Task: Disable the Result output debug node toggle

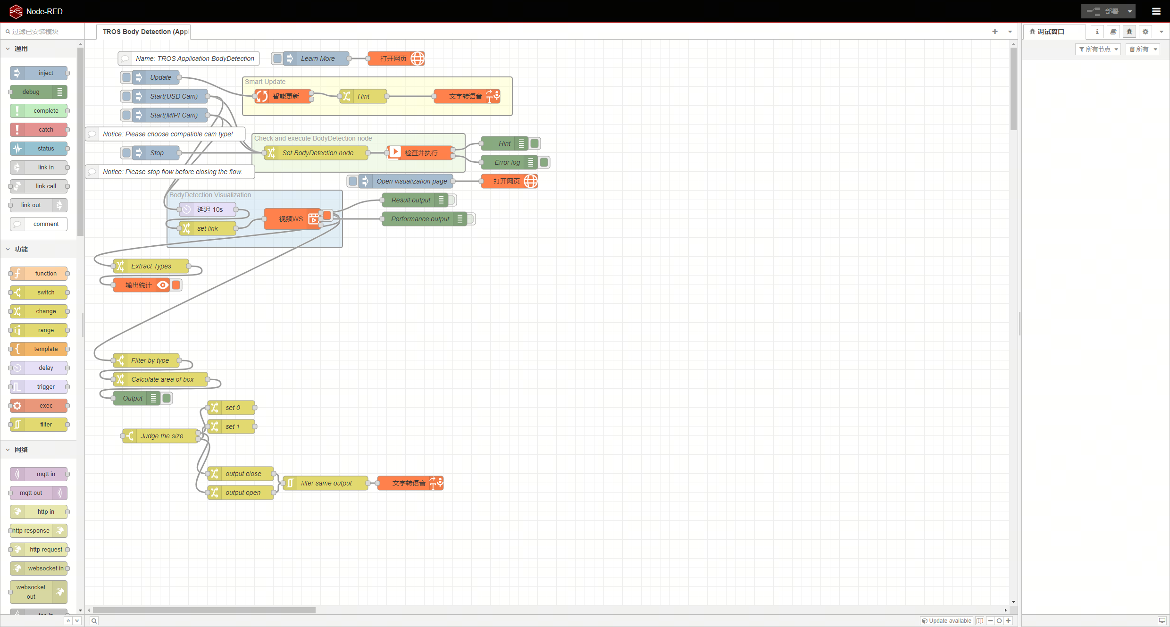Action: [x=451, y=200]
